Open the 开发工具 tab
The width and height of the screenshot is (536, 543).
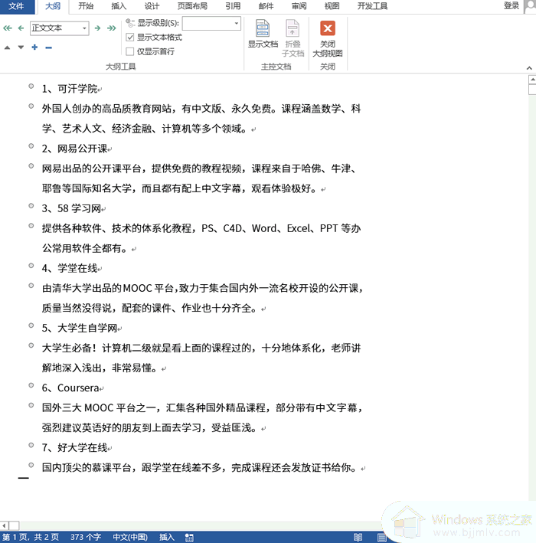coord(373,6)
